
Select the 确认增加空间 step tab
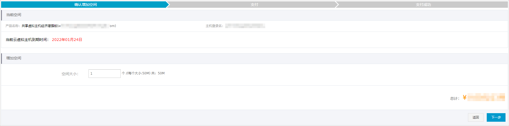pyautogui.click(x=86, y=5)
